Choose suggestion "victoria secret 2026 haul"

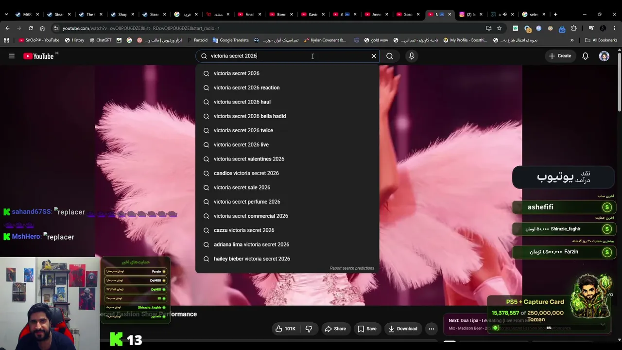[x=287, y=102]
